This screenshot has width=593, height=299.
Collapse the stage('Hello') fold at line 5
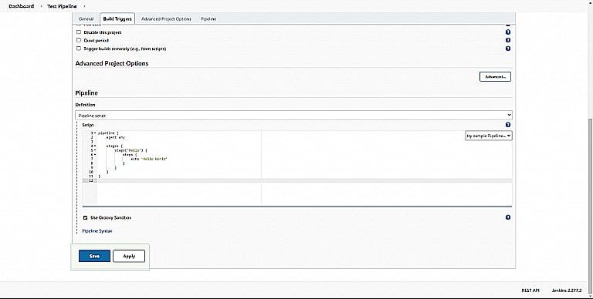click(94, 150)
